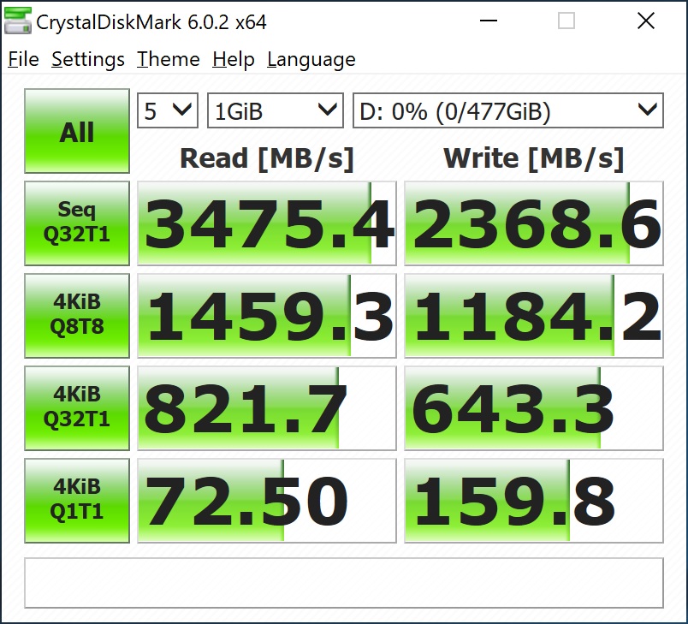The width and height of the screenshot is (688, 624).
Task: Select the 4KiB Q8T8 write result 1184.2
Action: click(x=534, y=316)
